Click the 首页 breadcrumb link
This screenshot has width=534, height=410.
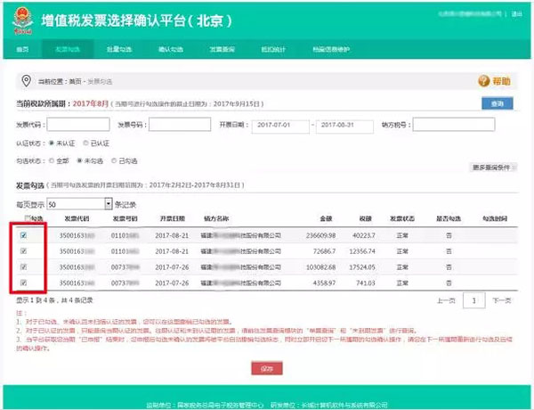tap(76, 81)
